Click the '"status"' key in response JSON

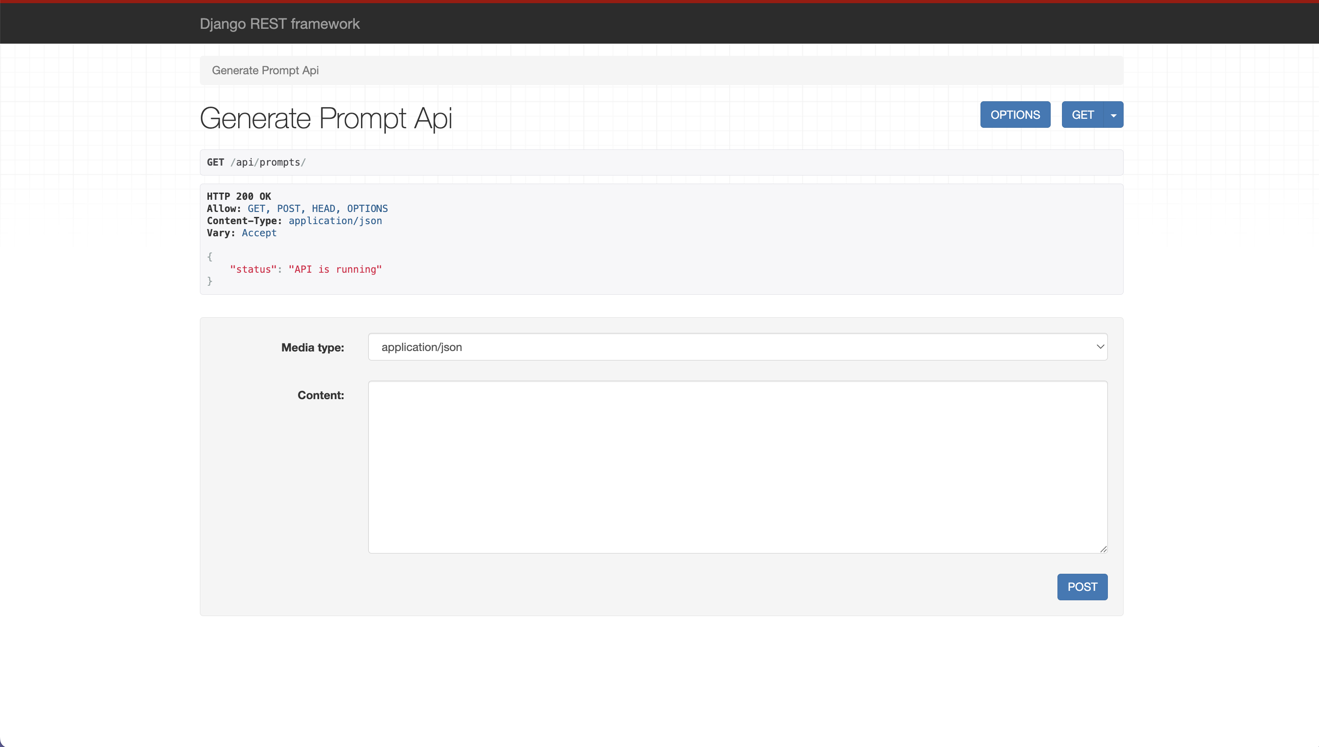(253, 270)
